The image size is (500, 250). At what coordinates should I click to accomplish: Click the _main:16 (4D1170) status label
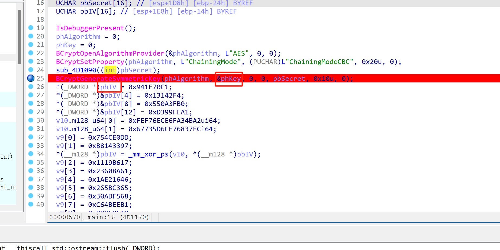pyautogui.click(x=116, y=217)
